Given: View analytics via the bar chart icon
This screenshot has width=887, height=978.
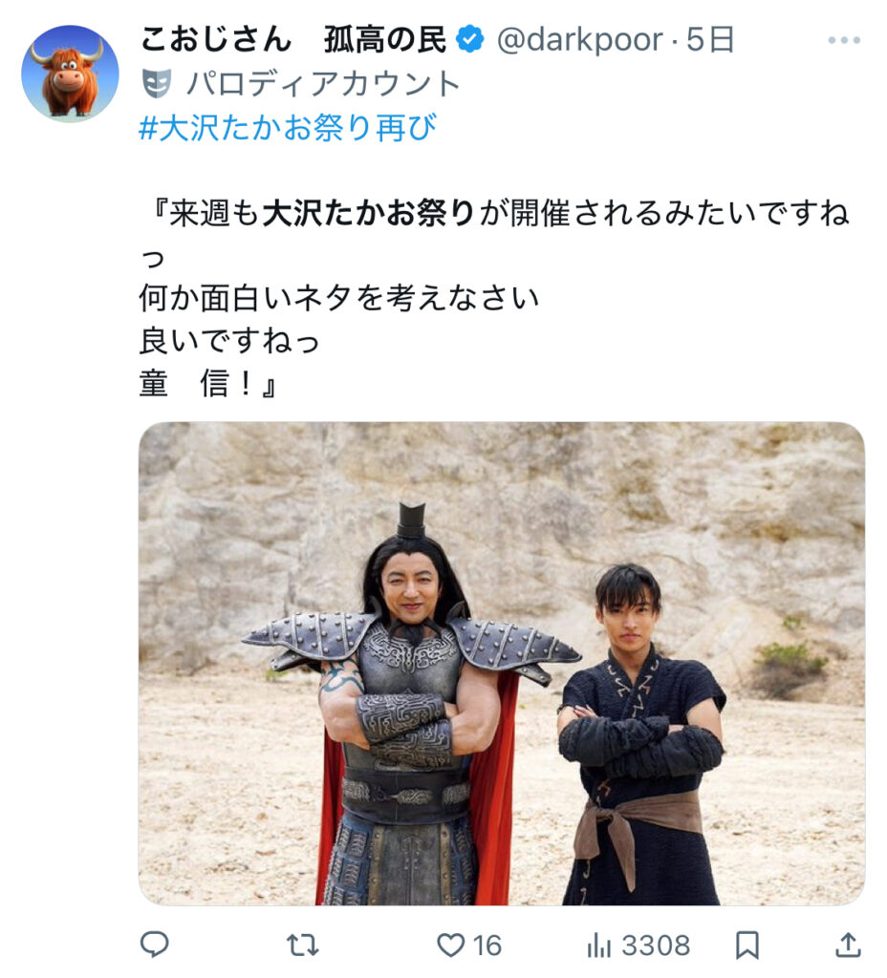Looking at the screenshot, I should 598,946.
